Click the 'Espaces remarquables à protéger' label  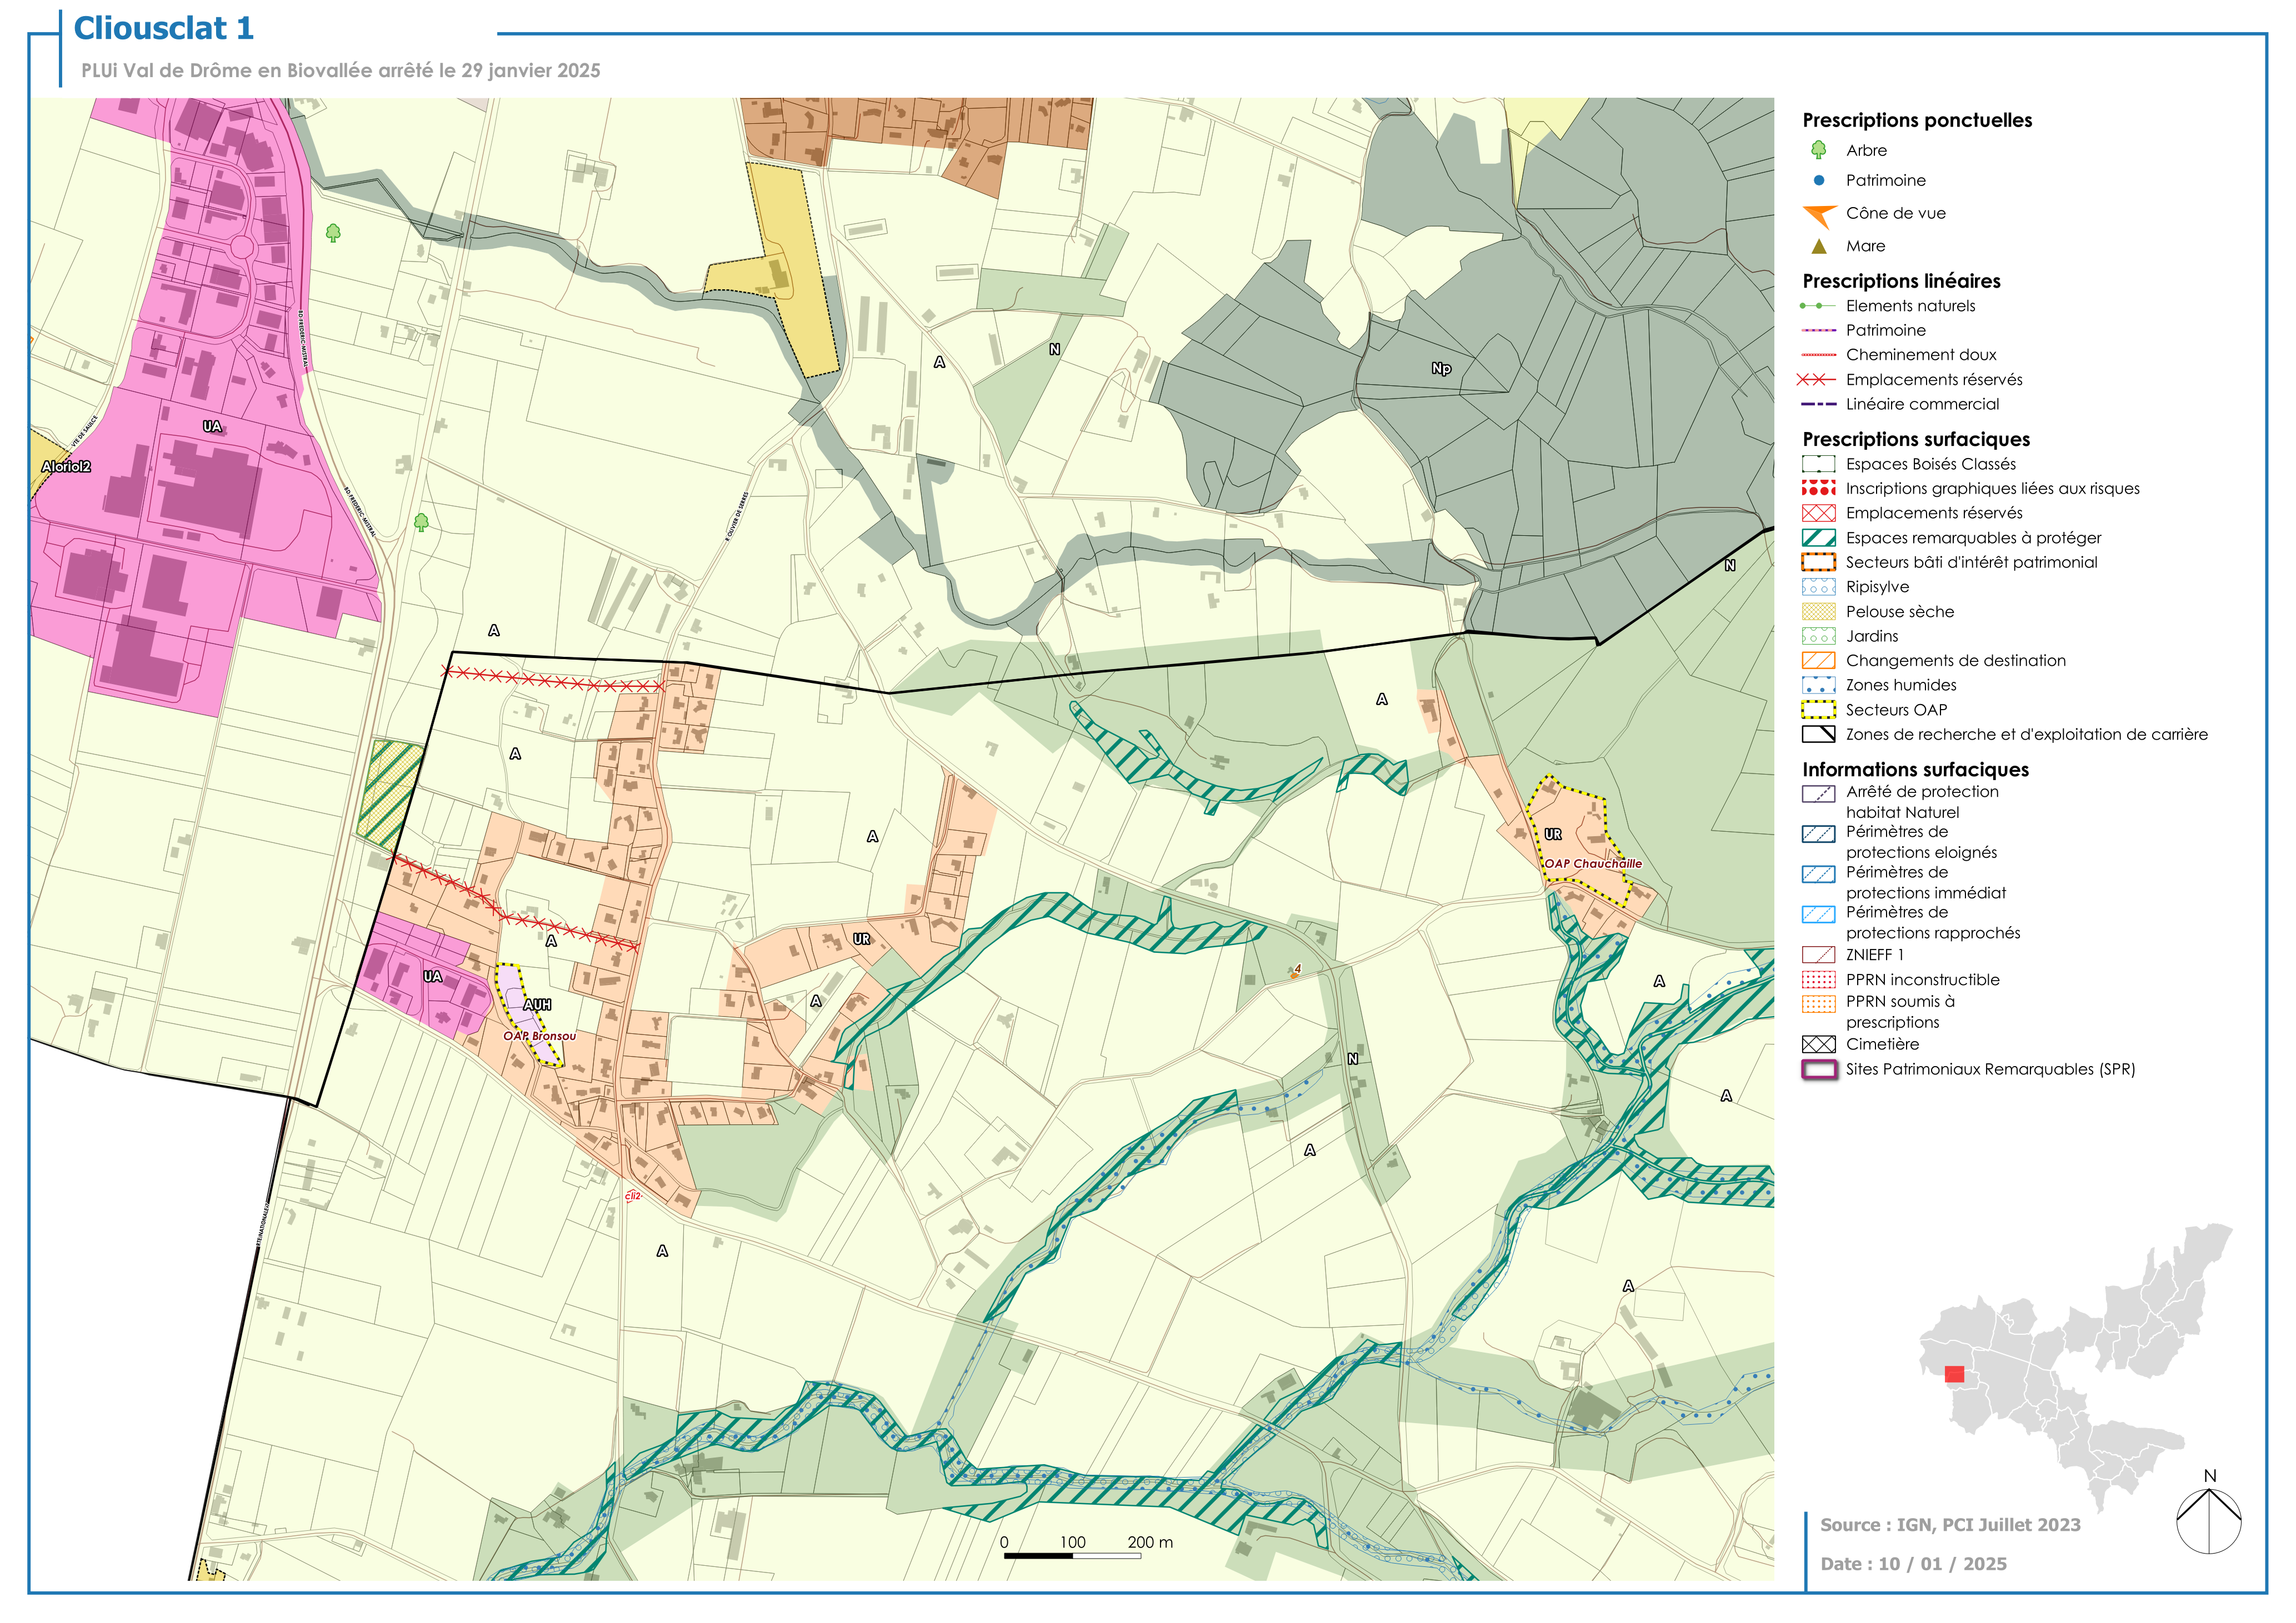click(x=1973, y=537)
